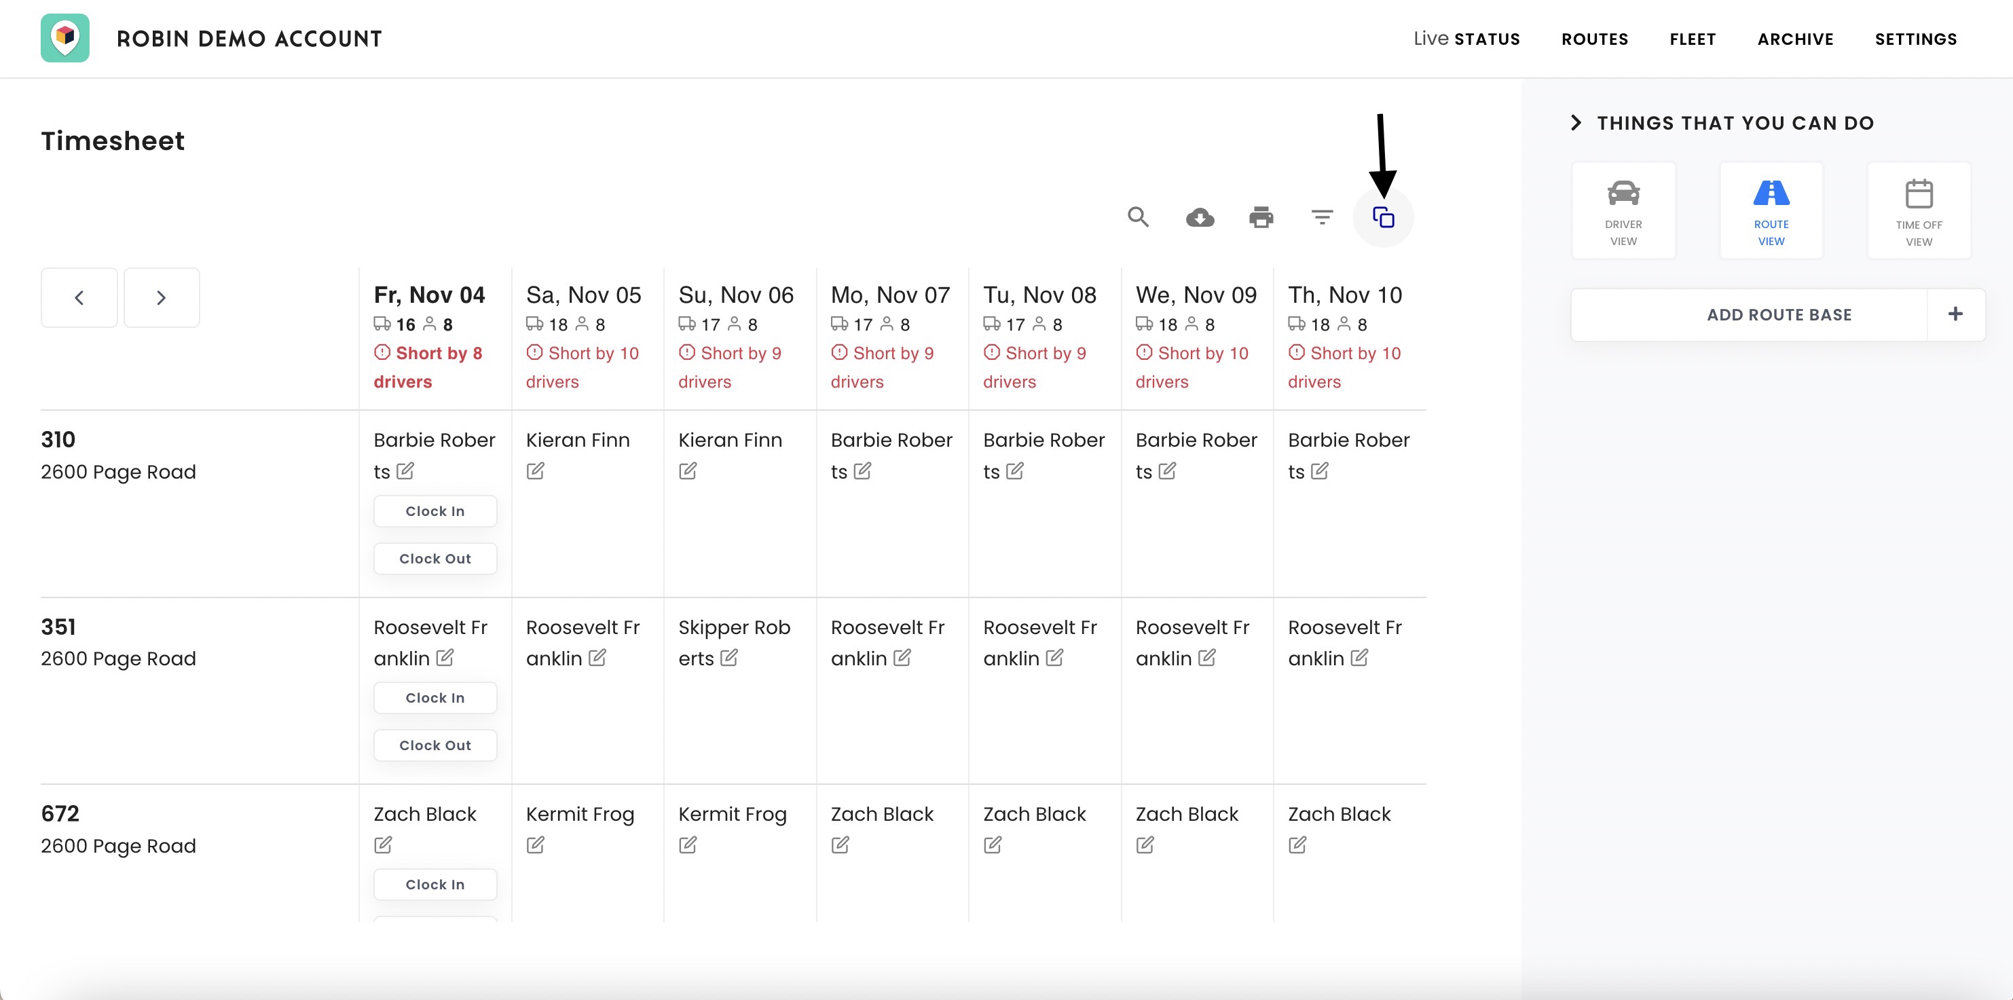The width and height of the screenshot is (2013, 1000).
Task: Click plus next to Add Route Base
Action: (1955, 314)
